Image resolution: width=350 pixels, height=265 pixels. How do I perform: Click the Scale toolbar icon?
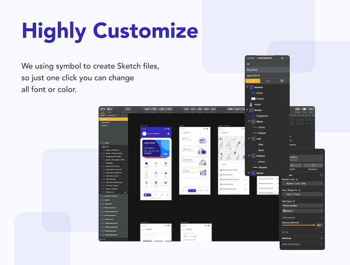click(207, 109)
